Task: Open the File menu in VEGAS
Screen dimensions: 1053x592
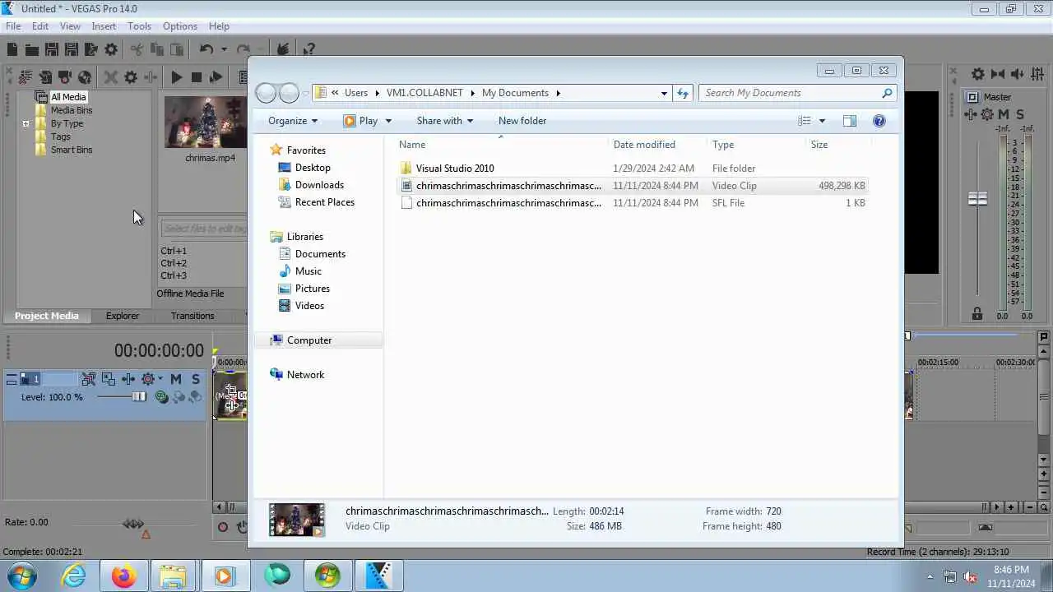Action: [13, 26]
